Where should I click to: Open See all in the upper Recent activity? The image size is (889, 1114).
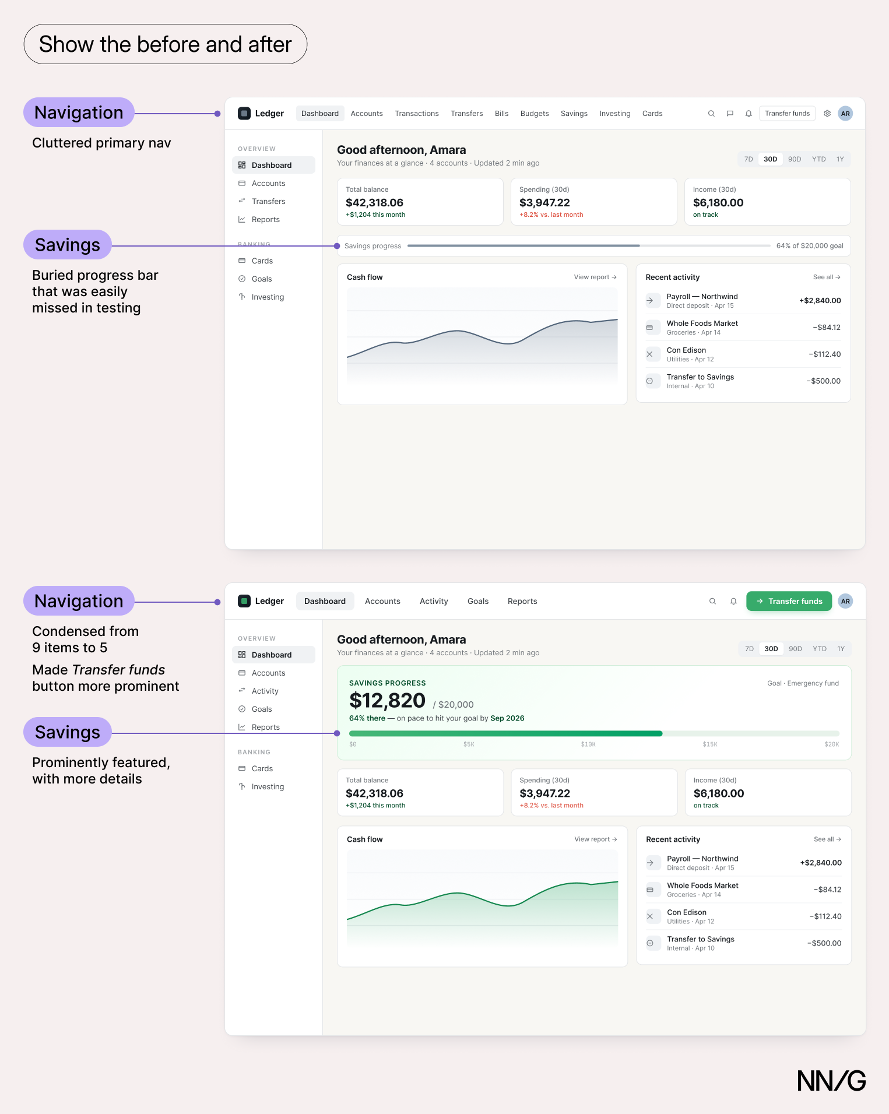[827, 277]
